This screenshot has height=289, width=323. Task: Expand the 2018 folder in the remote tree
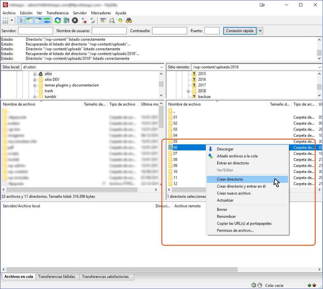click(188, 91)
